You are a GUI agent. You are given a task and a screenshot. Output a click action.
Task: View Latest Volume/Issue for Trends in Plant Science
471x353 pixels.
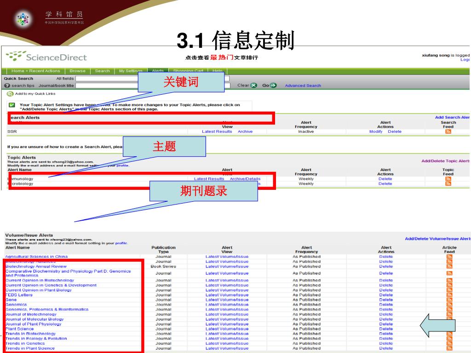227,348
